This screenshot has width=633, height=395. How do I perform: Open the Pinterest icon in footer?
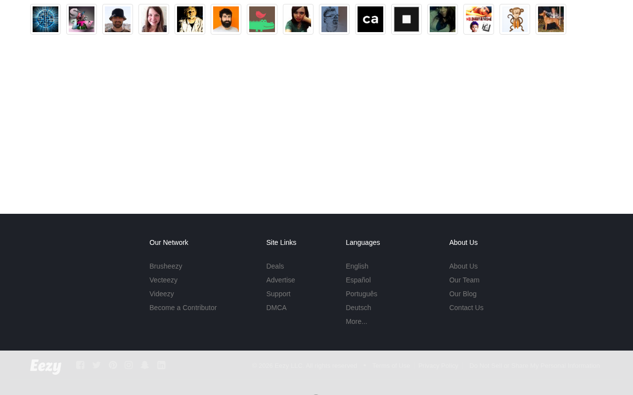[x=113, y=365]
